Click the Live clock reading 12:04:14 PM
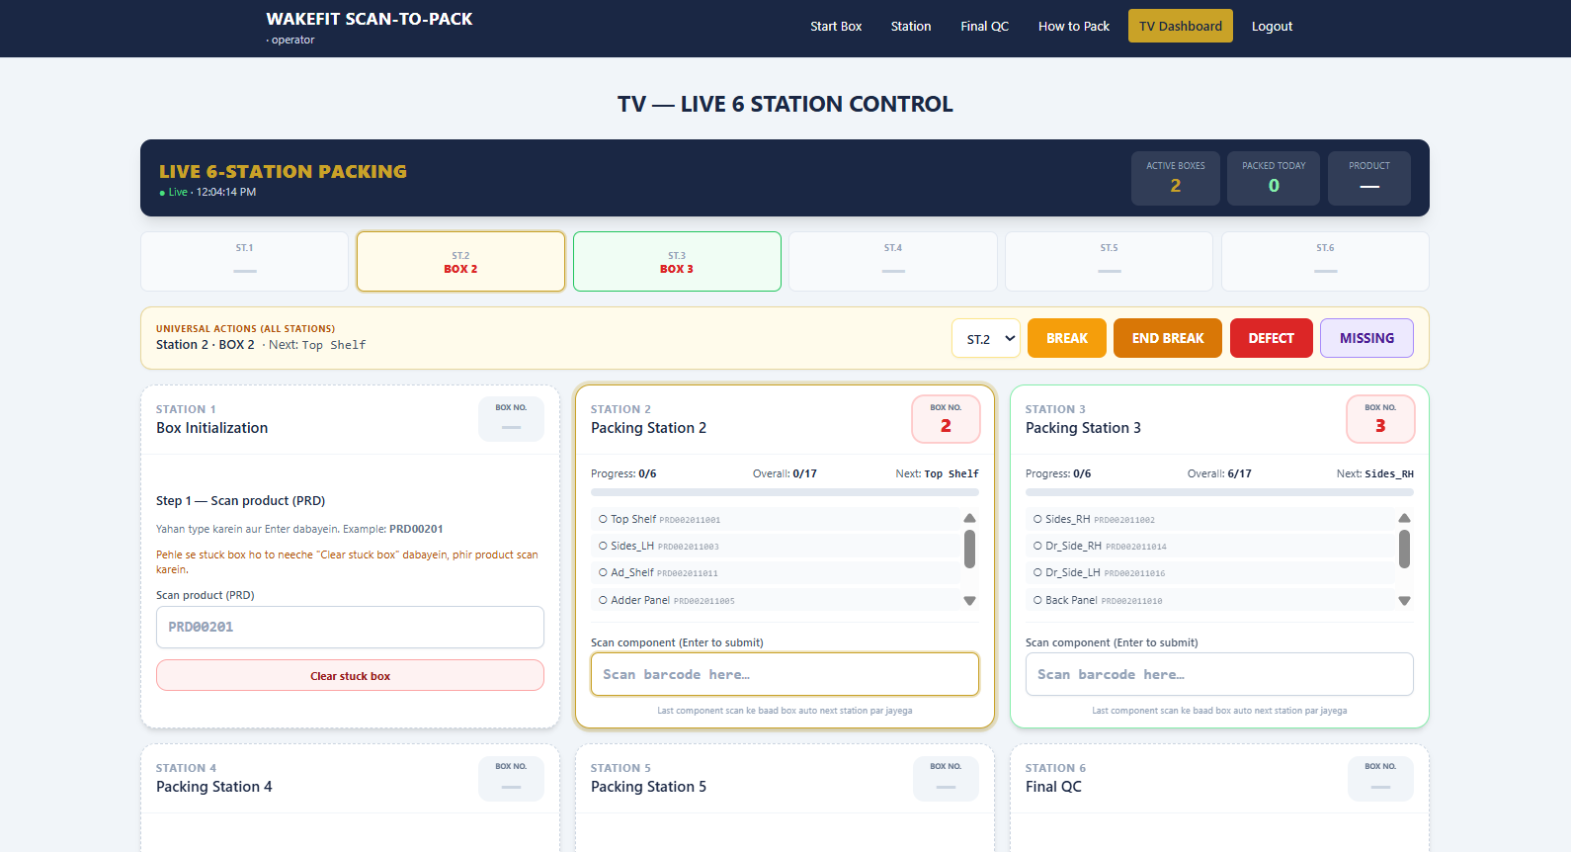The width and height of the screenshot is (1571, 852). tap(226, 193)
